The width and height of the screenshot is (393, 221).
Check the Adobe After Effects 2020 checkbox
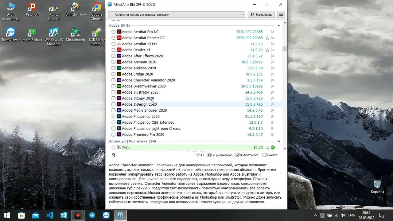[114, 56]
